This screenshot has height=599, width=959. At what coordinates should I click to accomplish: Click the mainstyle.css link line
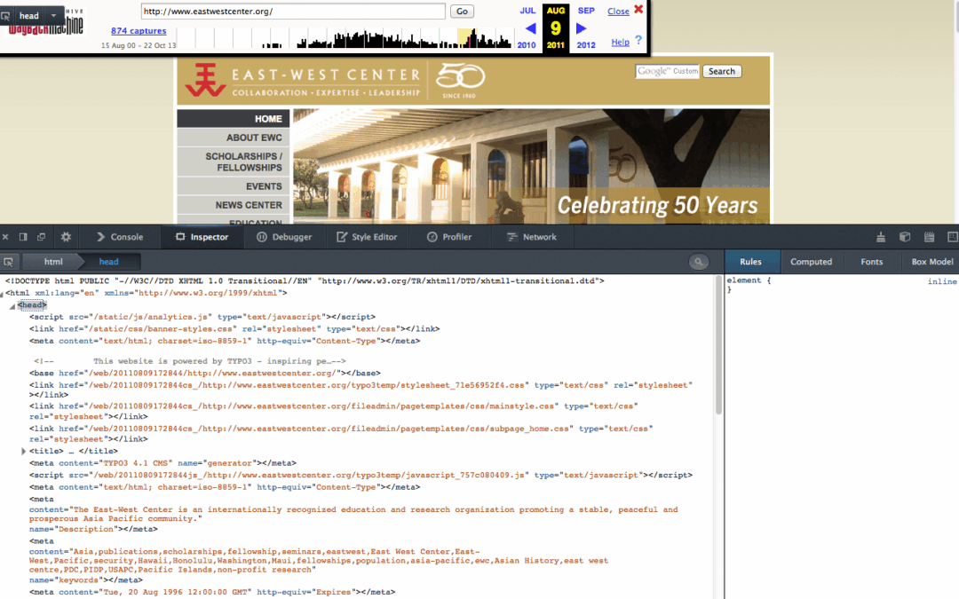click(333, 412)
